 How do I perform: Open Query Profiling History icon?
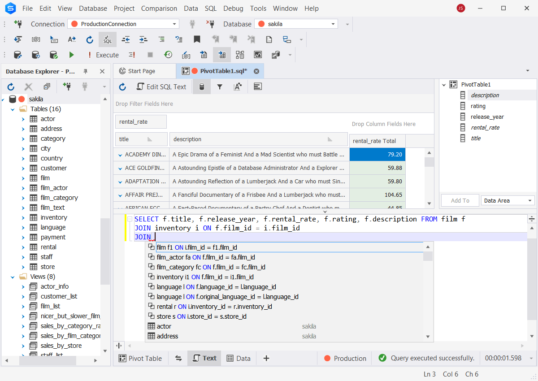pos(168,55)
